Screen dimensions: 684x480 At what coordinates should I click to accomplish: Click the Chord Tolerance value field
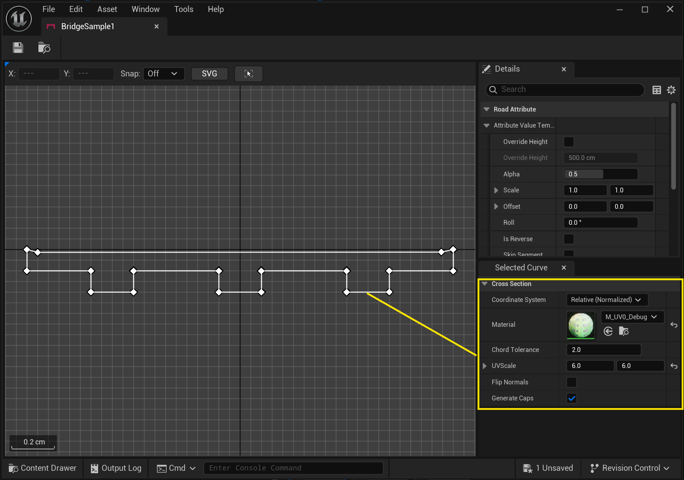click(604, 350)
